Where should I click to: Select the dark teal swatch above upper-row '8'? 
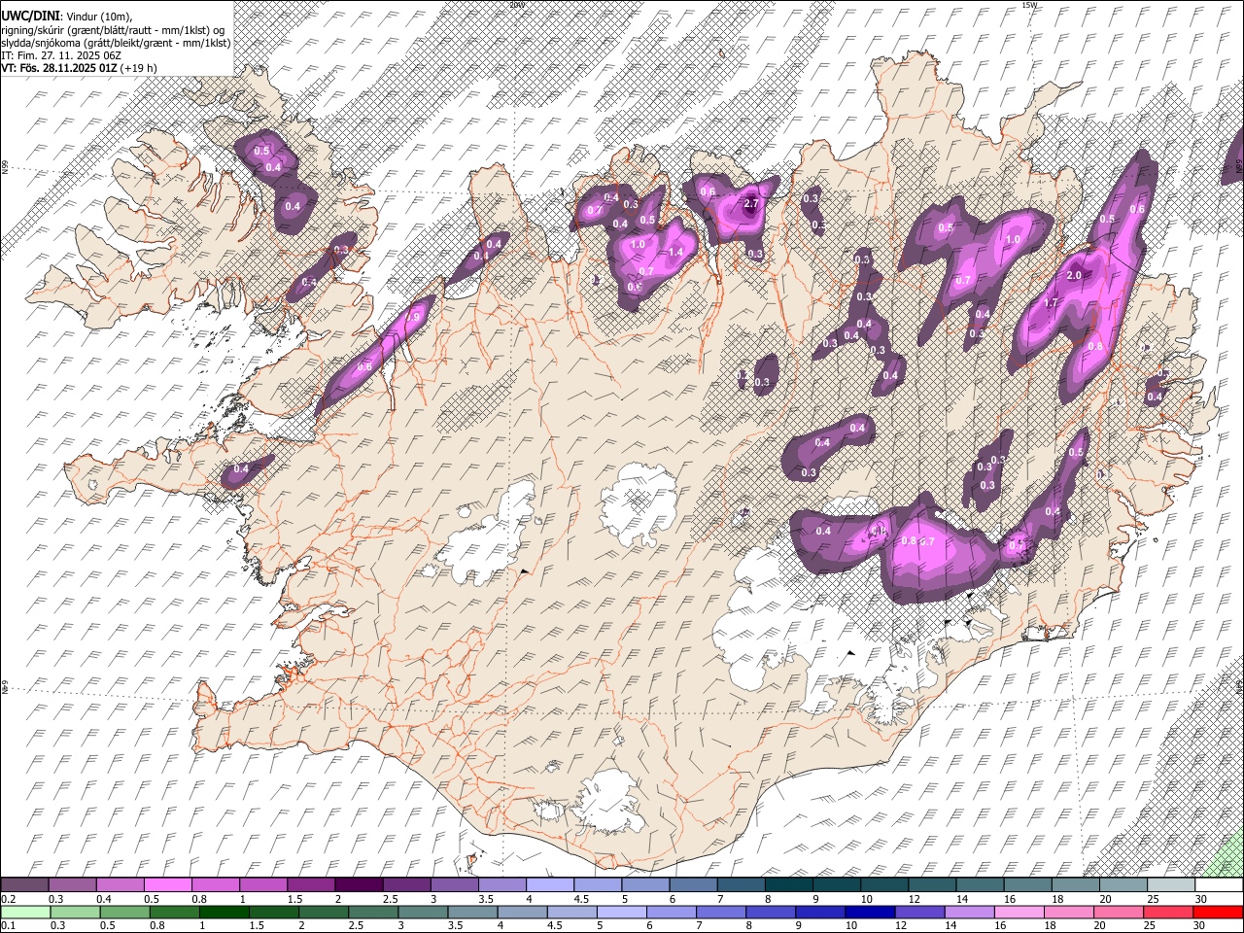(x=787, y=884)
